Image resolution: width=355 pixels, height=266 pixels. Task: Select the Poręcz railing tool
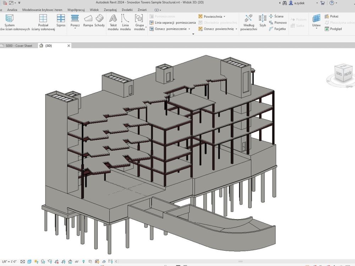coord(75,21)
